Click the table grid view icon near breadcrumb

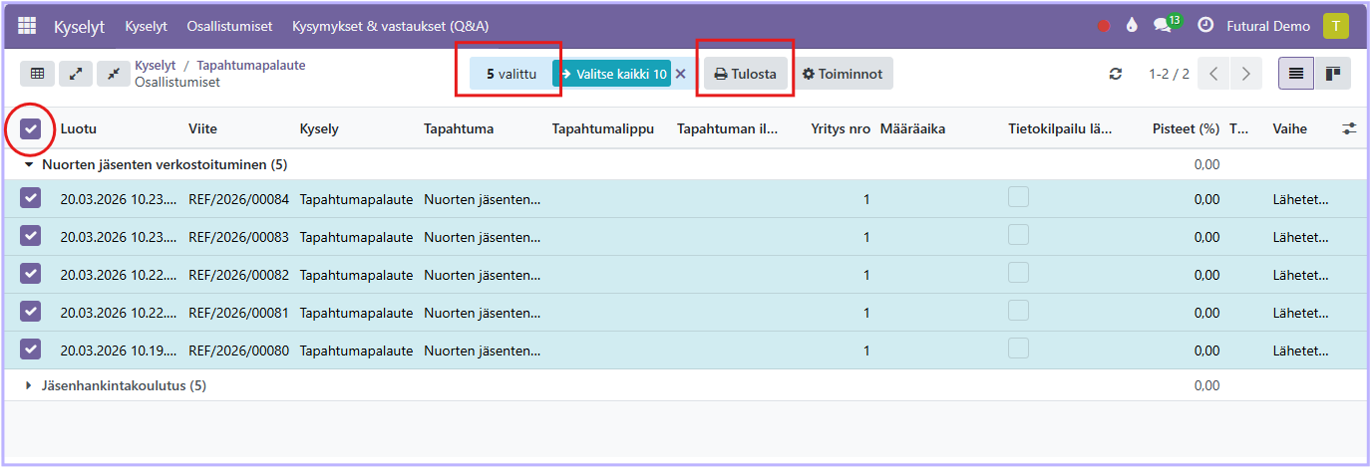(37, 74)
